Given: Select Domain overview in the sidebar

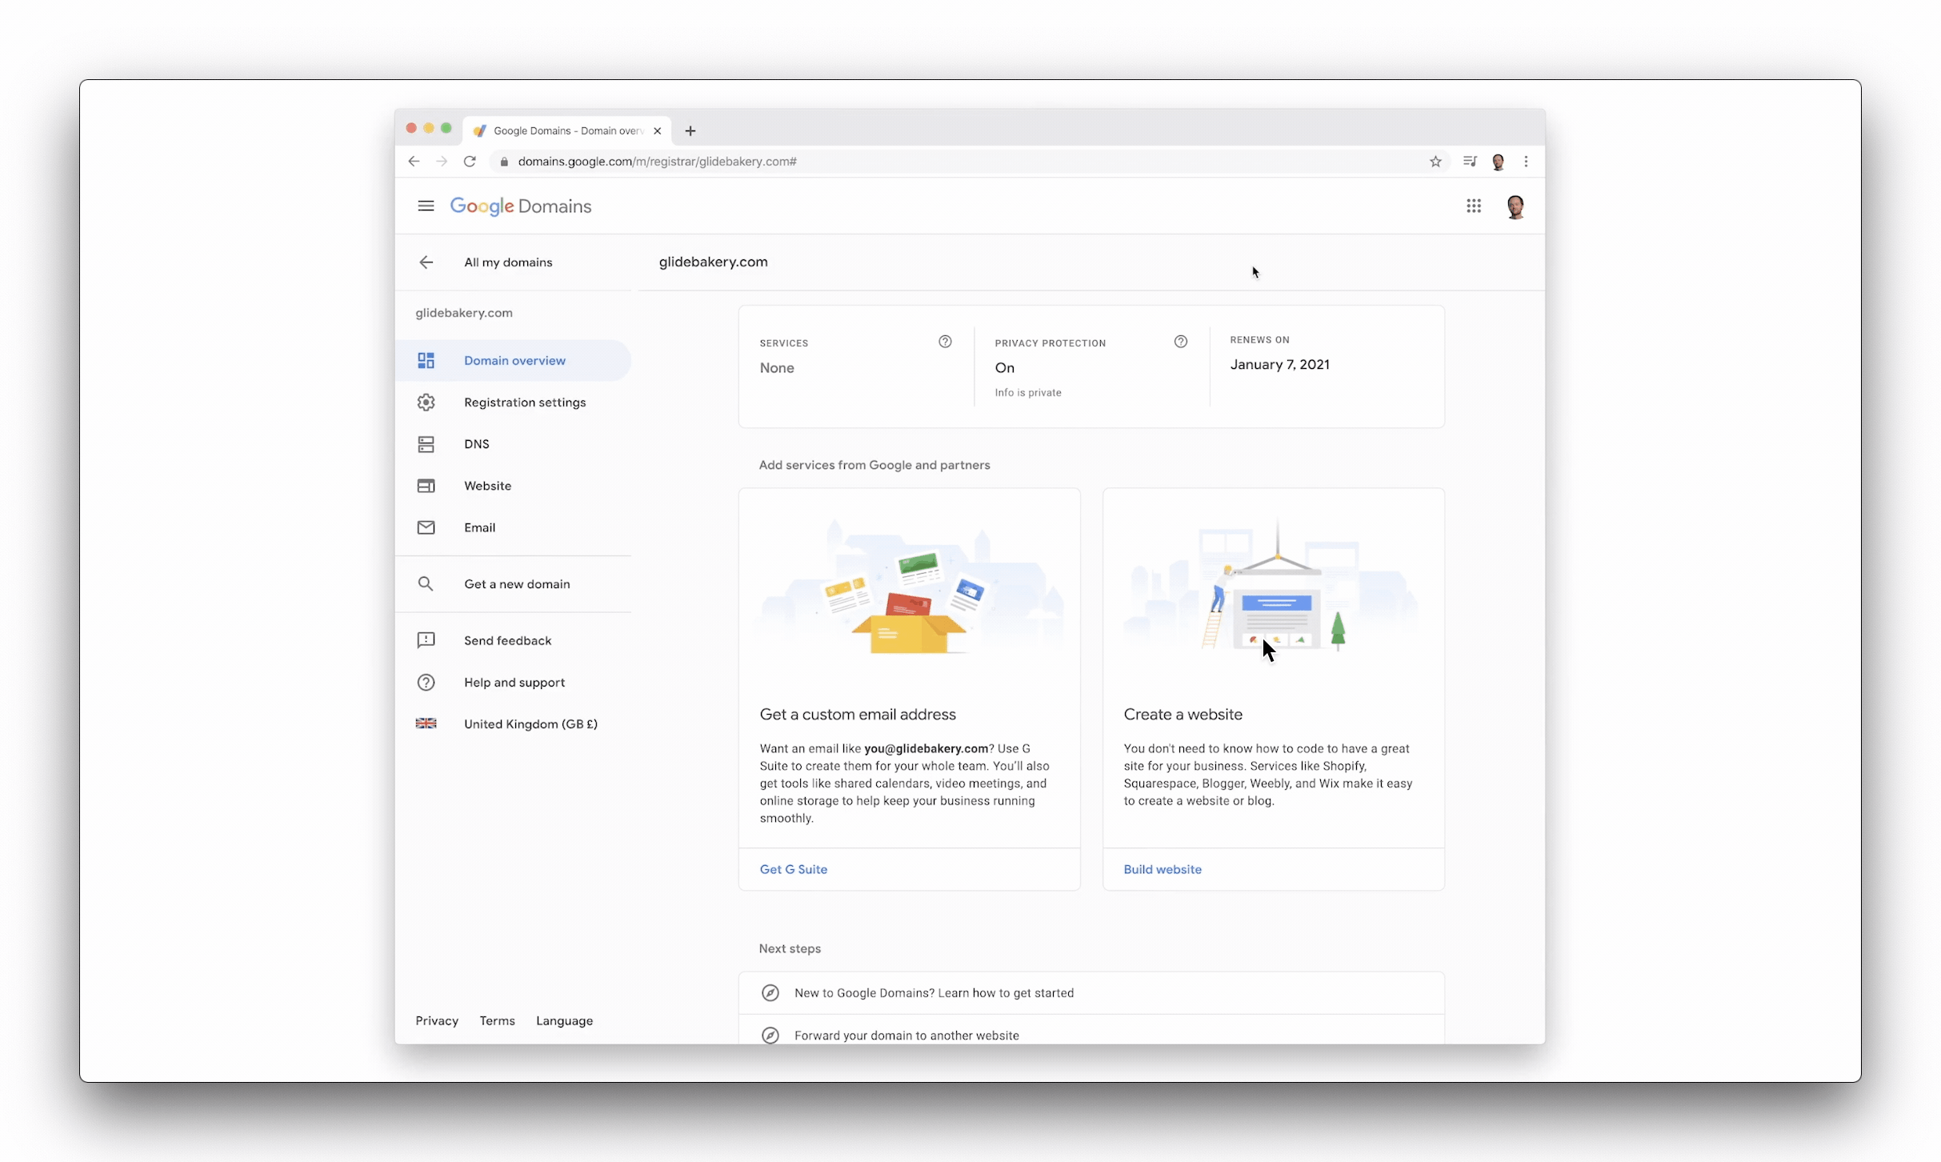Looking at the screenshot, I should 514,360.
